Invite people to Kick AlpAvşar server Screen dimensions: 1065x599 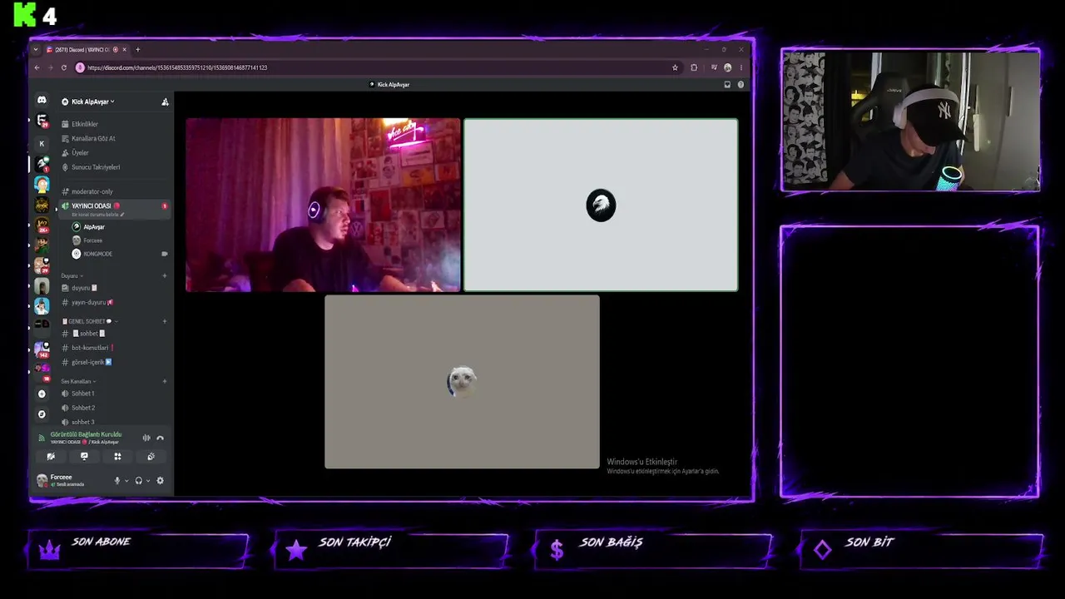point(165,101)
